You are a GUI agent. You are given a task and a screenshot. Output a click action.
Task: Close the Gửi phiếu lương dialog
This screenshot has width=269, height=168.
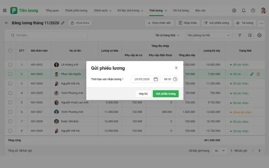(176, 68)
